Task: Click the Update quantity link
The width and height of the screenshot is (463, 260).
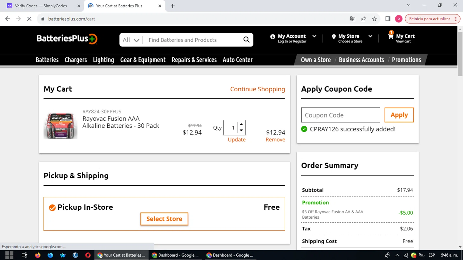Action: tap(237, 139)
